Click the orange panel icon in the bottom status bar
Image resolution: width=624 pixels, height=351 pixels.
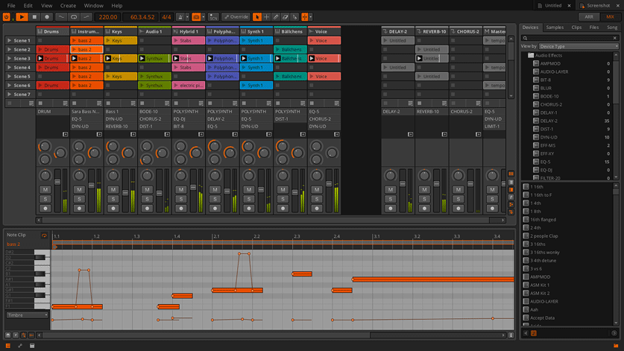coord(8,346)
